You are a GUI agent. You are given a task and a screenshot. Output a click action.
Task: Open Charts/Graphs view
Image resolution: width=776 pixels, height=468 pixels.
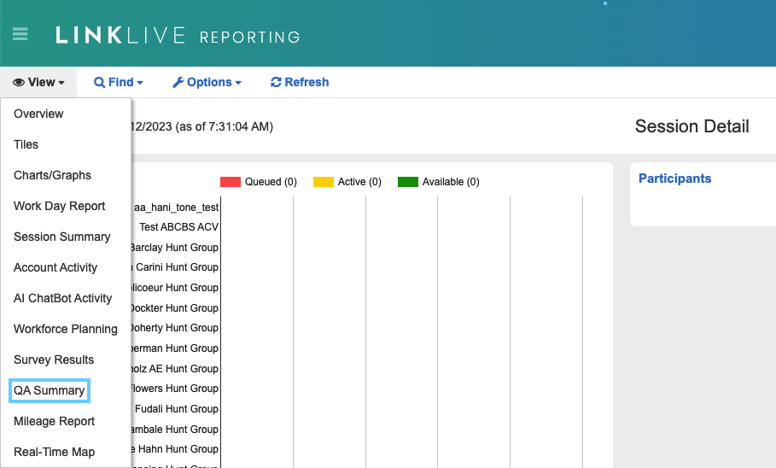click(x=52, y=175)
